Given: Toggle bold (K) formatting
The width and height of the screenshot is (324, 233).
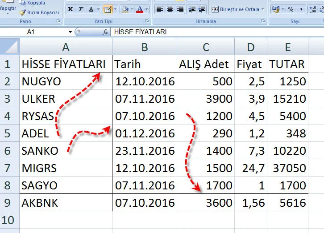Looking at the screenshot, I should (x=71, y=9).
